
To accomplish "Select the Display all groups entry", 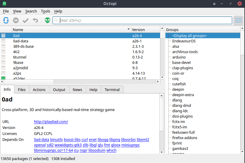I will (x=189, y=36).
